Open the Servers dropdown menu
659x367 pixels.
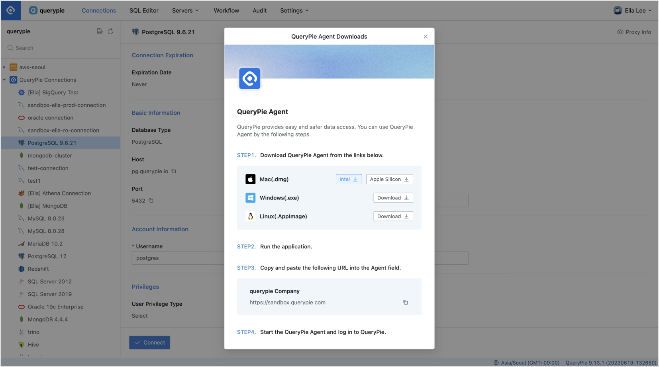(185, 11)
